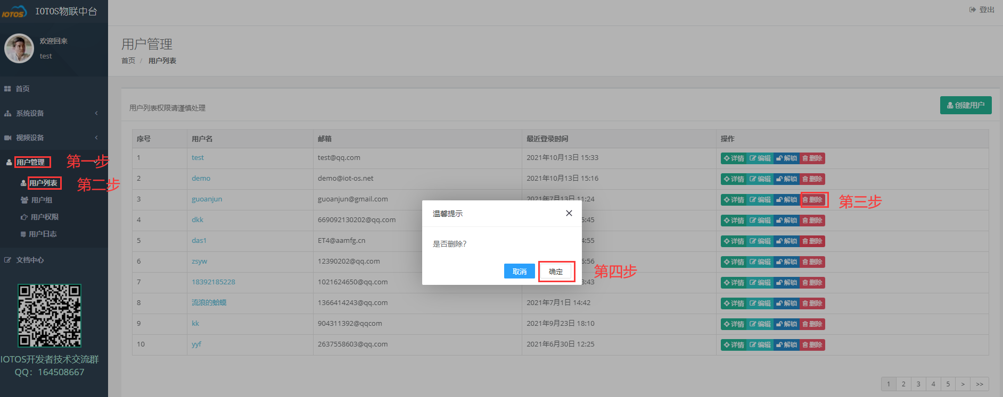Open user 18392185228 profile link
1003x397 pixels.
(213, 282)
